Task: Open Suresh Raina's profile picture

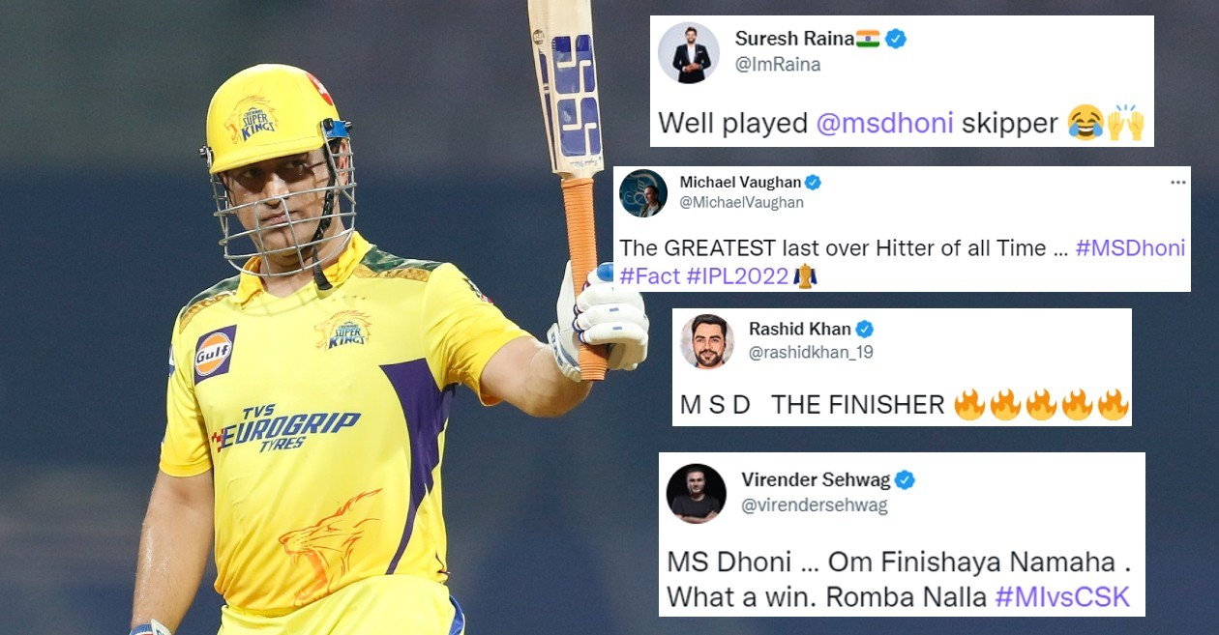Action: pyautogui.click(x=689, y=52)
